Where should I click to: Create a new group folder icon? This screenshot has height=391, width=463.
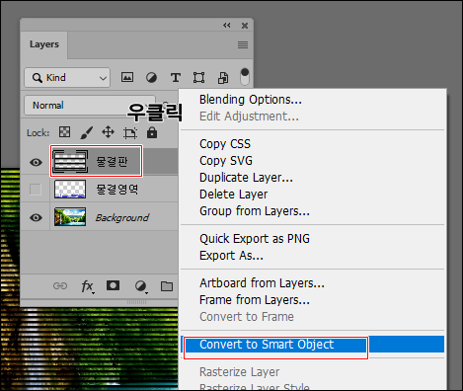pyautogui.click(x=167, y=286)
